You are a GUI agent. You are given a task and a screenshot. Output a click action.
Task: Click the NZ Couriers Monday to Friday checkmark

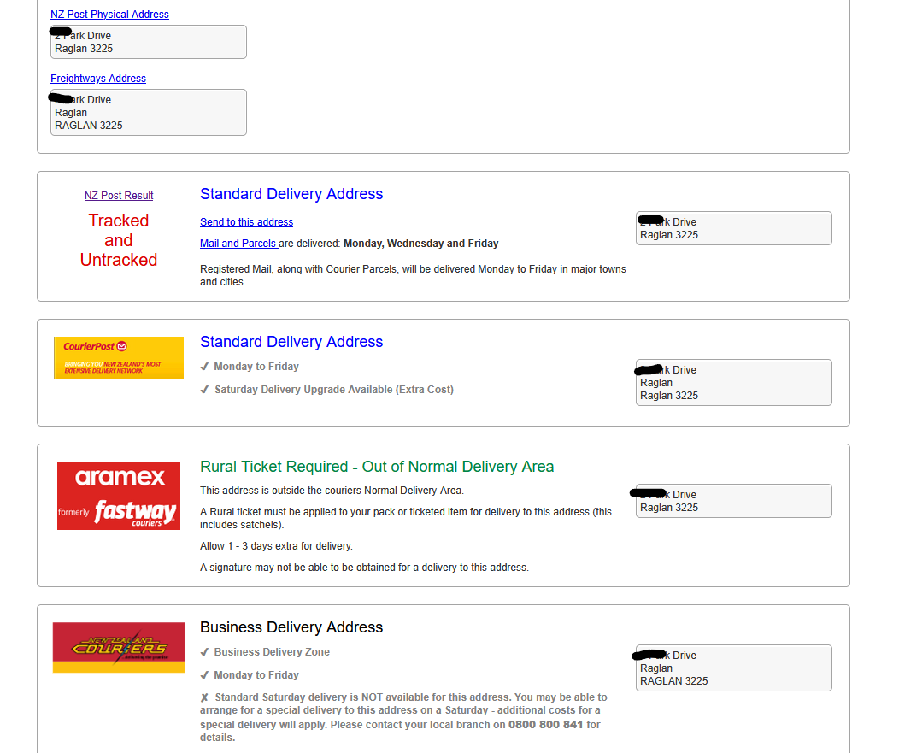click(x=204, y=675)
